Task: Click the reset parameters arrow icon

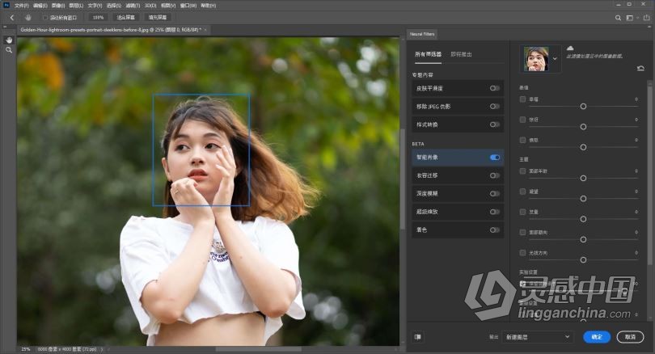Action: pos(640,68)
